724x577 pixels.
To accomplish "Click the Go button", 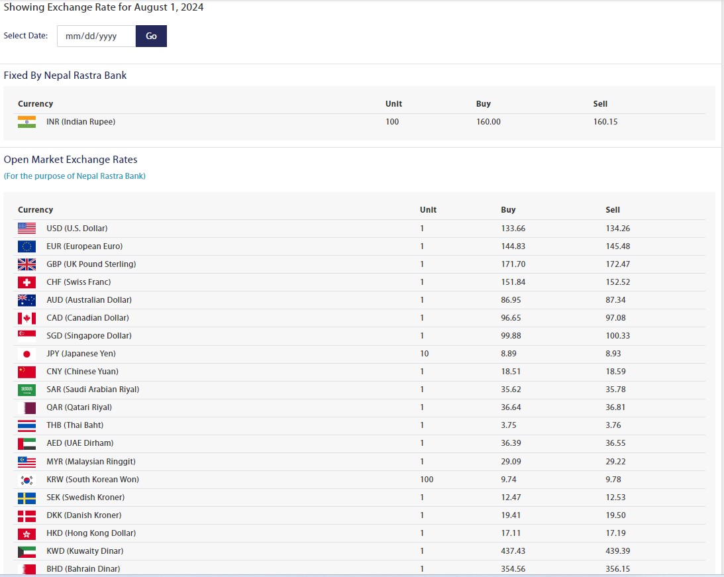I will [x=151, y=36].
